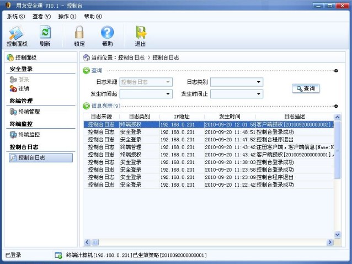
Task: Click the vertical scrollbar up arrow
Action: click(x=337, y=117)
